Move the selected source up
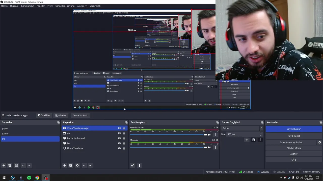Image resolution: width=323 pixels, height=181 pixels. [x=84, y=165]
